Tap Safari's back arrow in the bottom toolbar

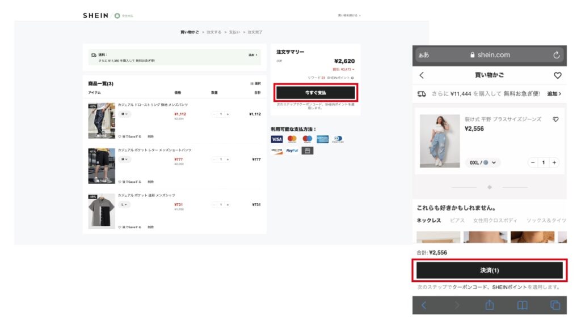(424, 305)
